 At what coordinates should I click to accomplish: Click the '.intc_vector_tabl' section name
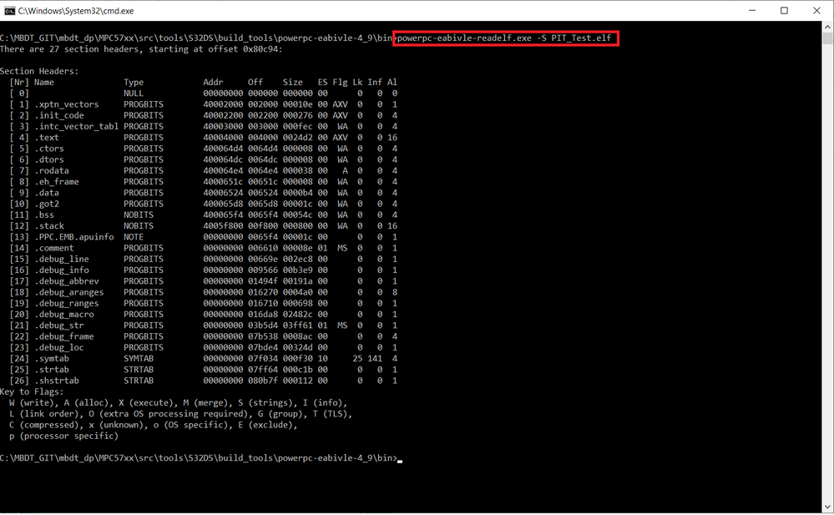[77, 127]
